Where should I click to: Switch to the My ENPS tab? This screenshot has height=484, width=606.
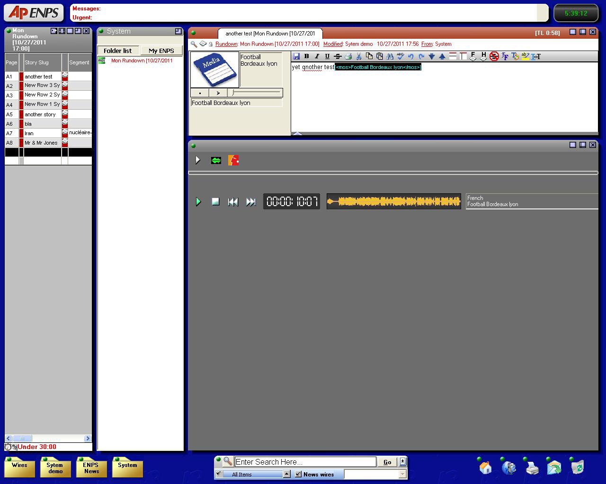161,51
